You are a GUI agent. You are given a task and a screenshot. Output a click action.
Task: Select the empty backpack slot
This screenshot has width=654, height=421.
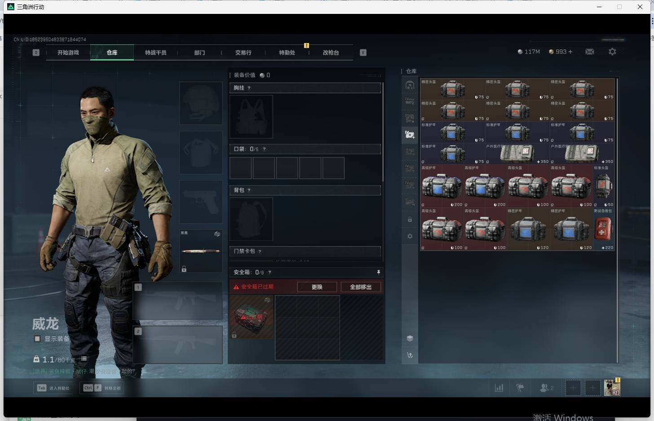point(251,219)
